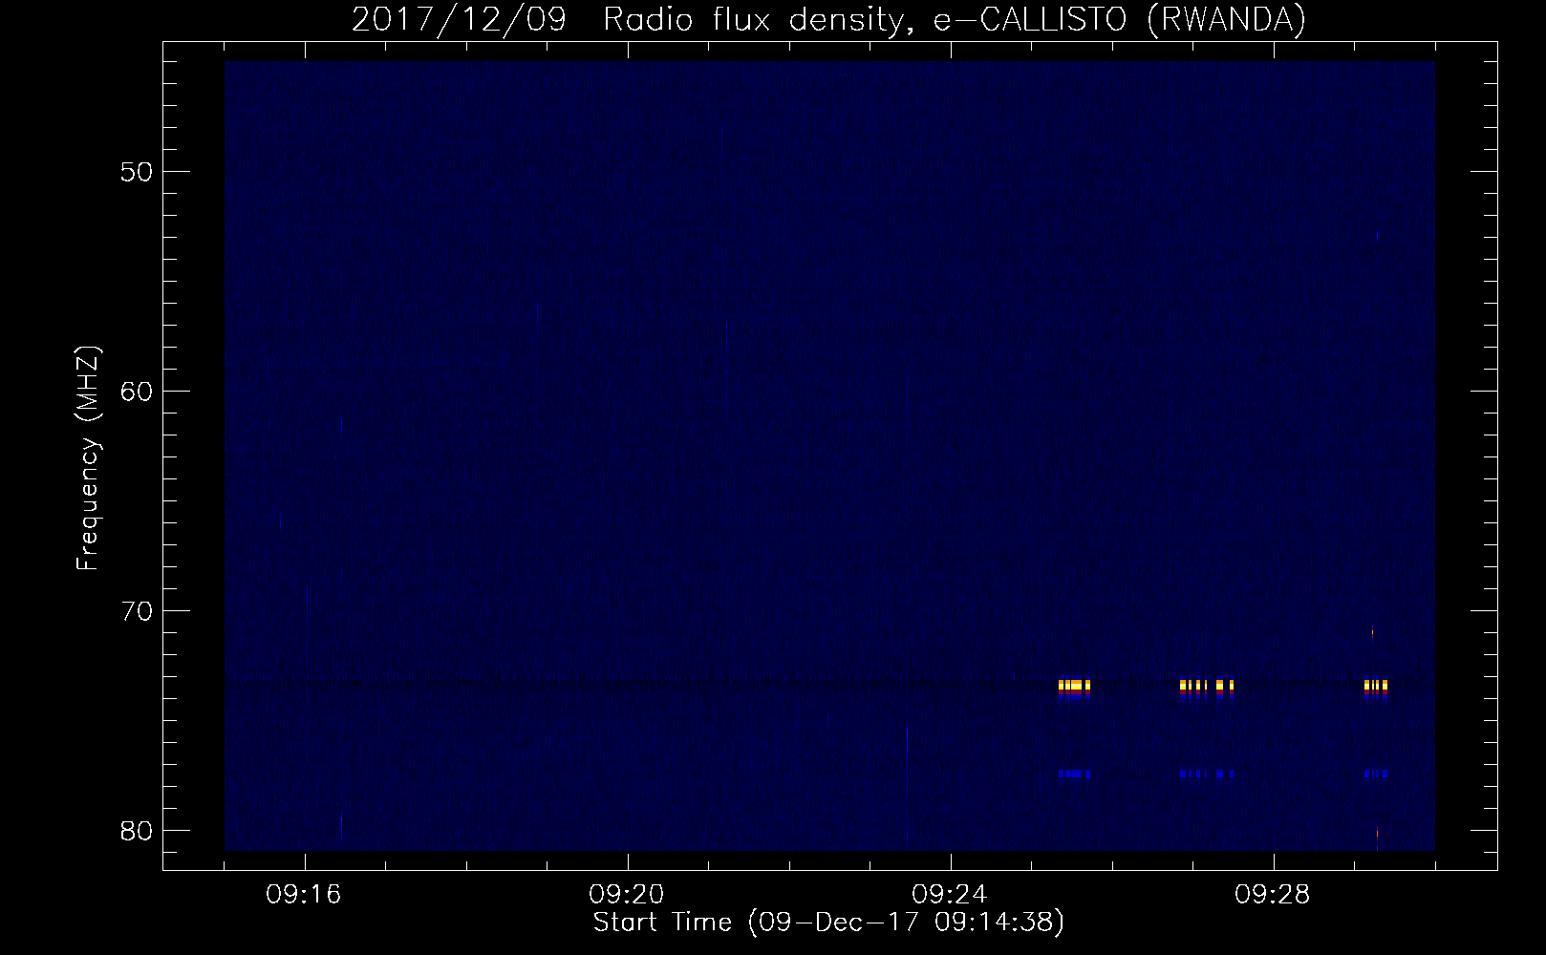Select the 70 MHz frequency tick label

137,611
